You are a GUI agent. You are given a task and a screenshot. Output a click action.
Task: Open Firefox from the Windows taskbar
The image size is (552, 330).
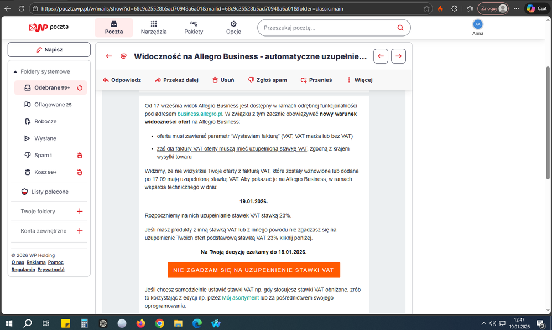coord(140,323)
